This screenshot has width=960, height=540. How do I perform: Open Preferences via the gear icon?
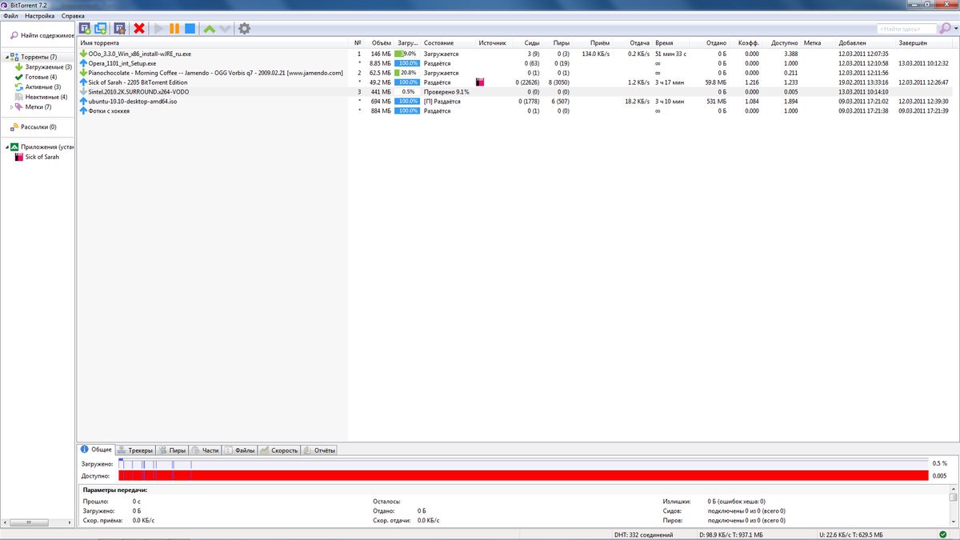pos(245,29)
